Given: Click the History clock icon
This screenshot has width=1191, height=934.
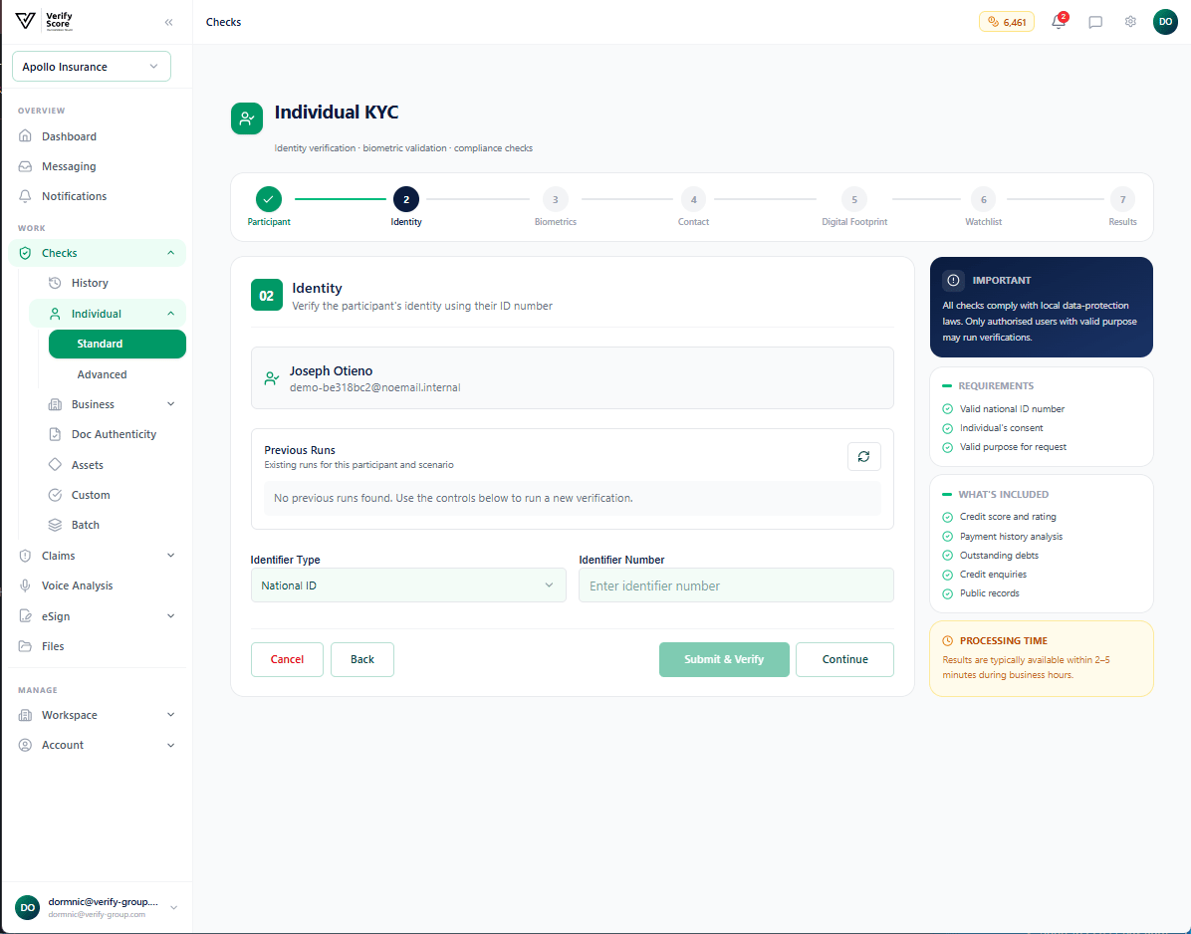Looking at the screenshot, I should 55,283.
